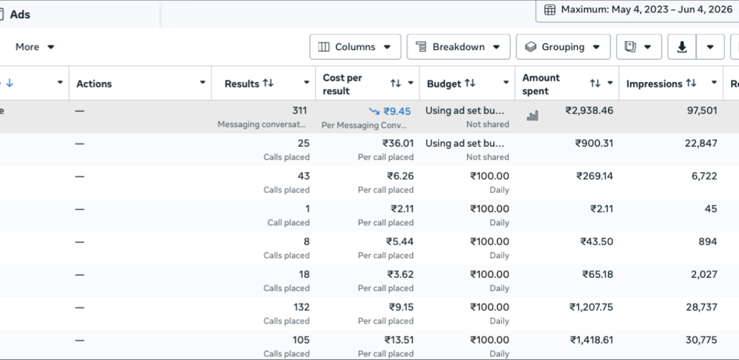Select the row with 132 calls placed
The width and height of the screenshot is (739, 360).
coord(369,314)
